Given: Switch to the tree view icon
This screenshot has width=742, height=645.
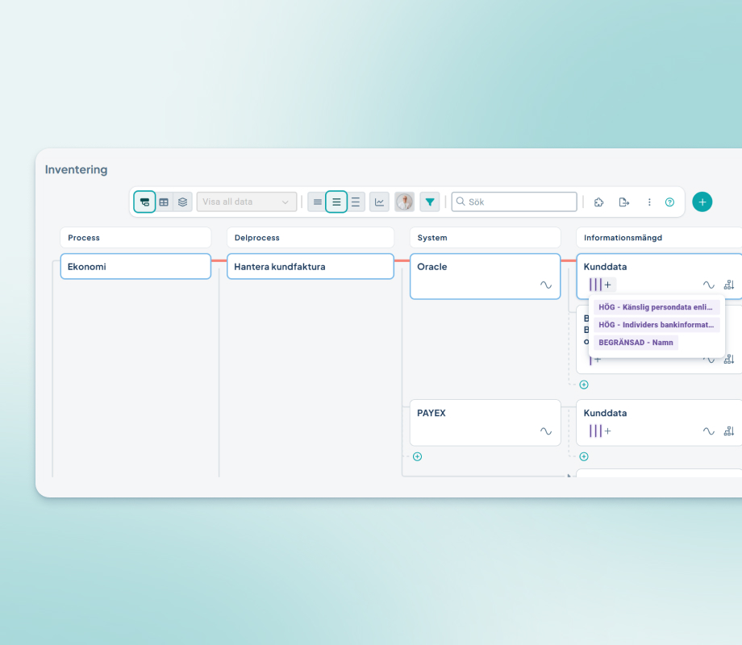Looking at the screenshot, I should (144, 202).
